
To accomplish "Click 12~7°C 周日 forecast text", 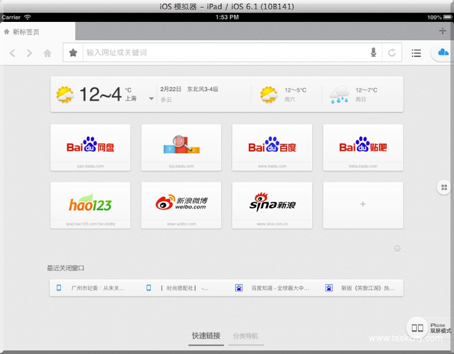I will (x=367, y=95).
